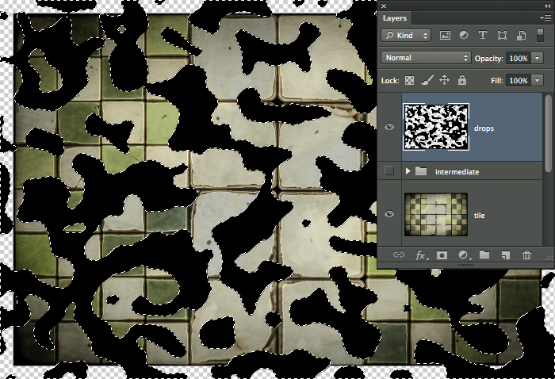Show the intermediate group
555x379 pixels.
point(389,171)
